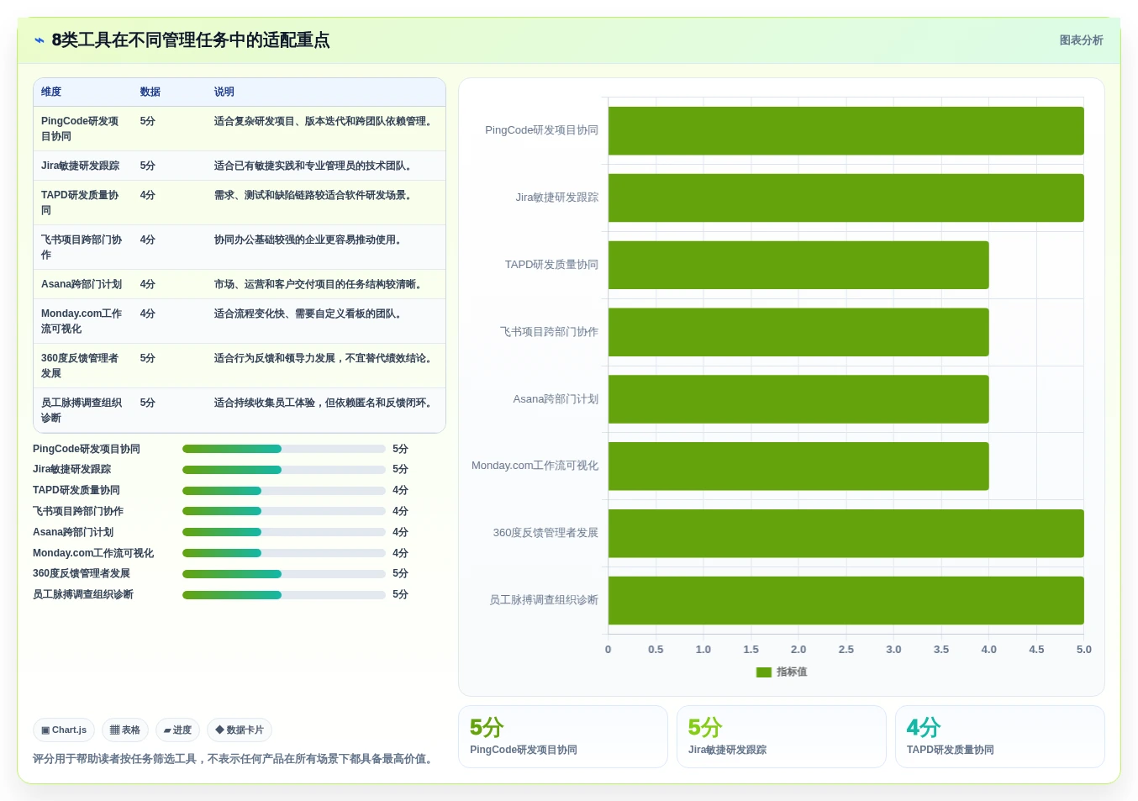Click the 表格 chip
This screenshot has height=801, width=1138.
click(x=125, y=730)
